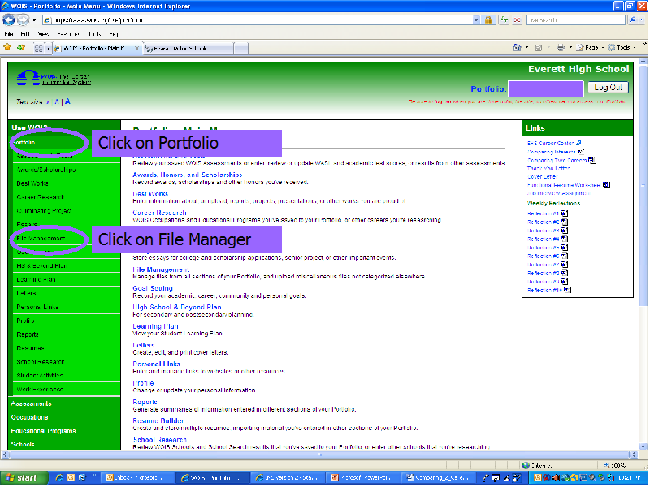
Task: Open the tab list dropdown arrow
Action: click(48, 49)
